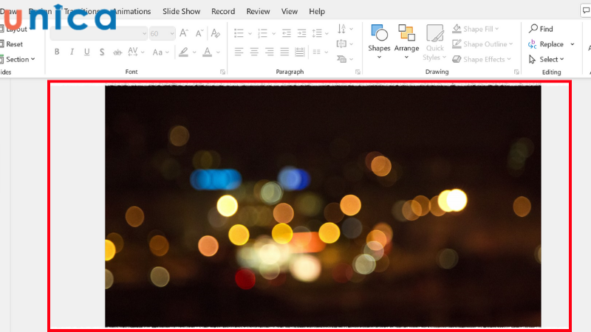Click the Shapes gallery icon

pyautogui.click(x=379, y=38)
